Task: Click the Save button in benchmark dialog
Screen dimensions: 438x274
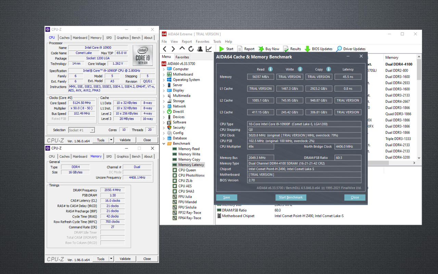Action: (227, 197)
